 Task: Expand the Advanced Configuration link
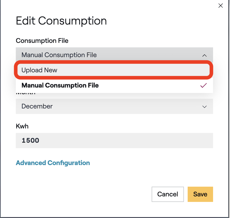click(53, 163)
